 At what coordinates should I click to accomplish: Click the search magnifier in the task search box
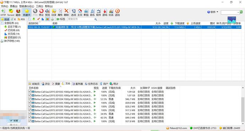(96, 19)
